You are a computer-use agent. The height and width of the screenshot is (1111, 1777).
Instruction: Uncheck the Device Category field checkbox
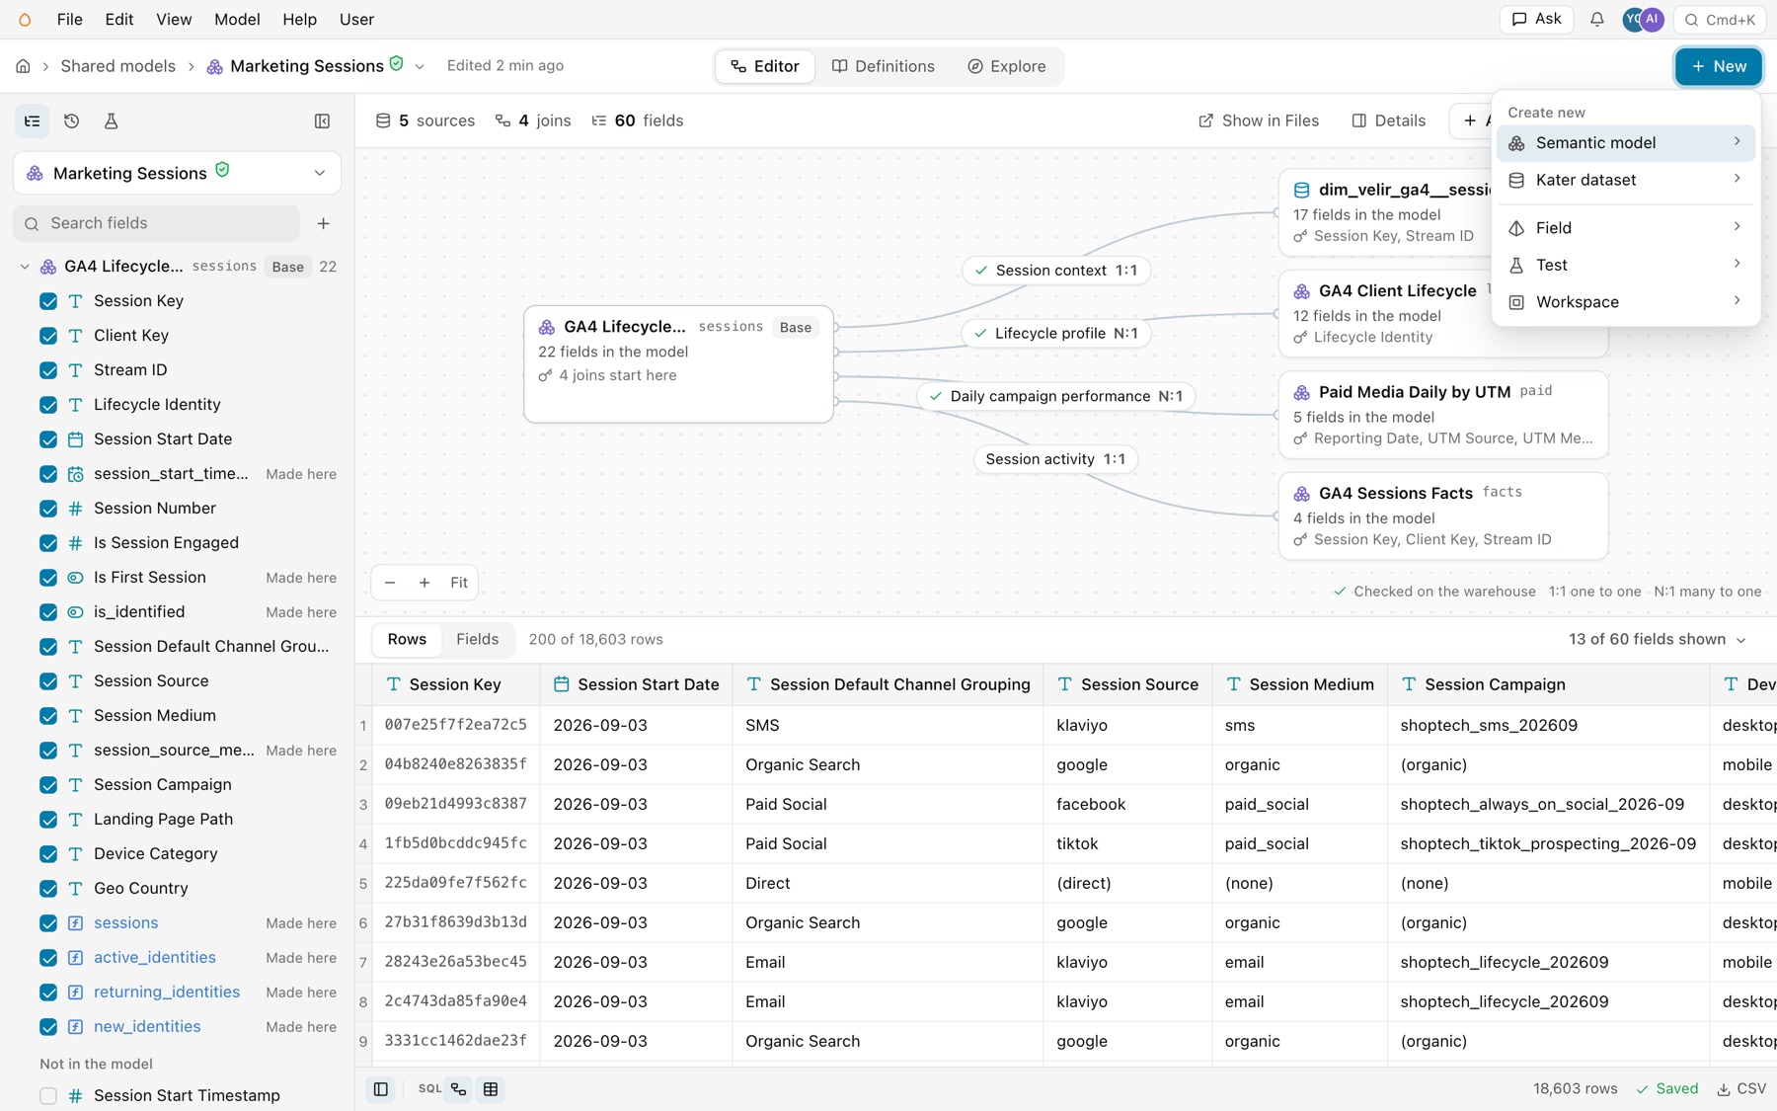tap(48, 854)
